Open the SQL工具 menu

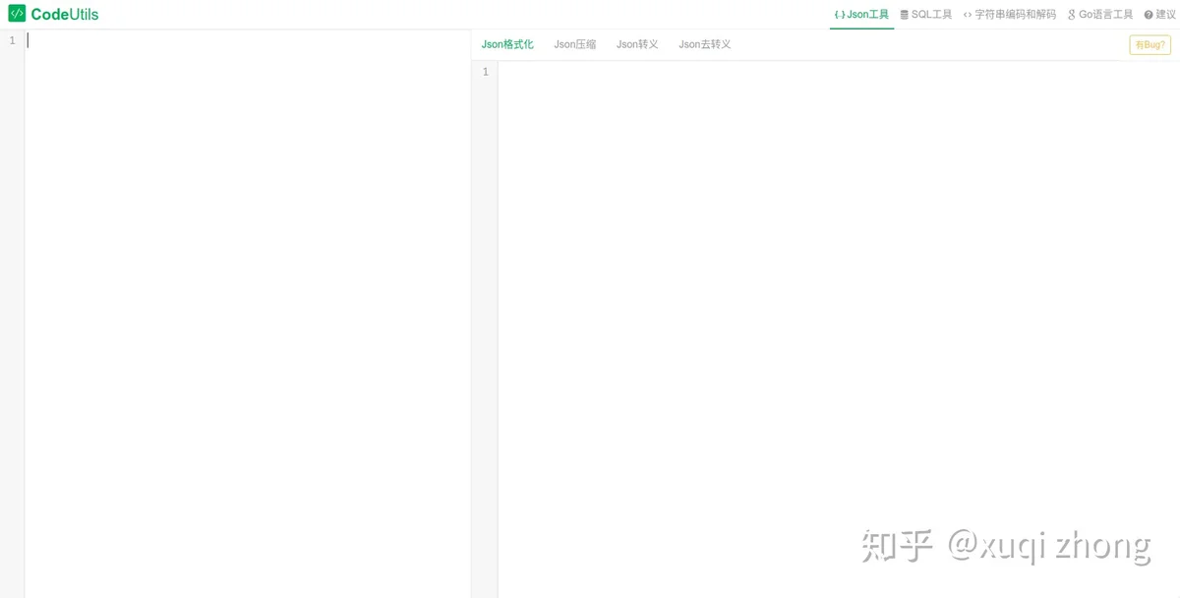[x=926, y=15]
